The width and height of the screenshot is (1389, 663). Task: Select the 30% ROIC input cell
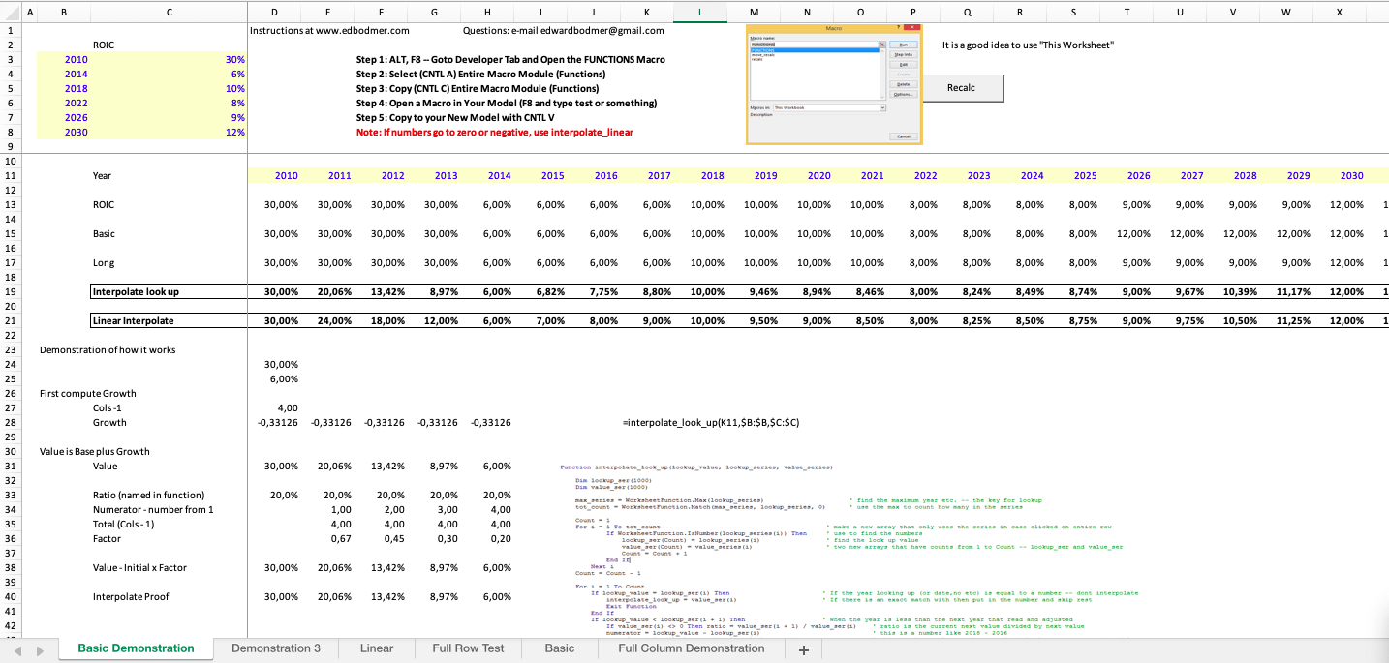click(x=170, y=59)
